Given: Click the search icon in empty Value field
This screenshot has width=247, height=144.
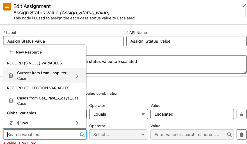Looking at the screenshot, I should (230, 135).
